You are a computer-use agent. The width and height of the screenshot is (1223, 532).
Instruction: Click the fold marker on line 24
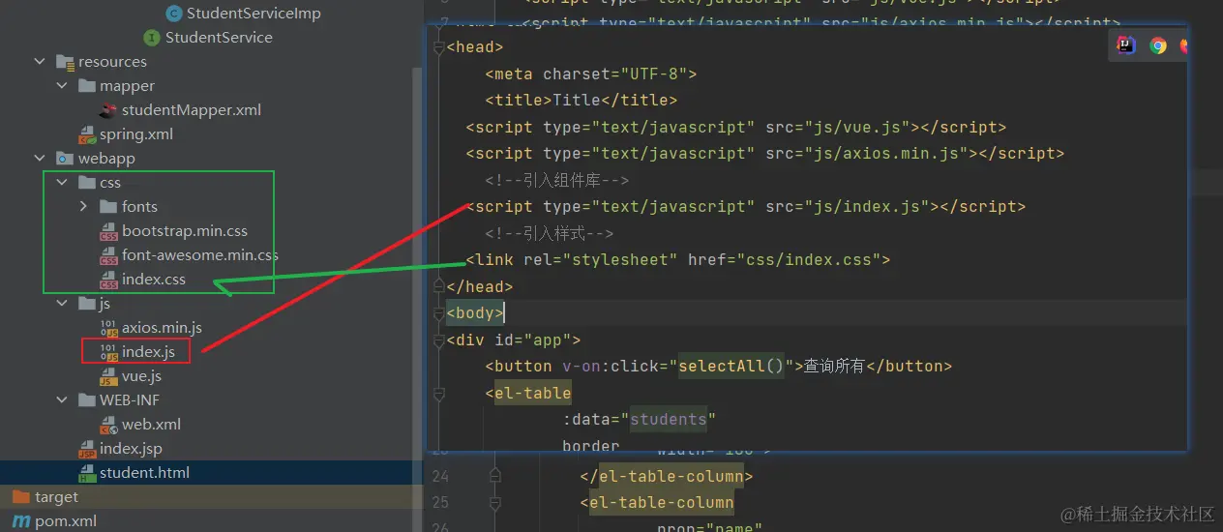[x=495, y=476]
